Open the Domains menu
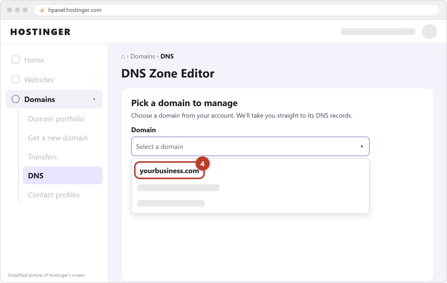This screenshot has height=283, width=447. [x=54, y=99]
